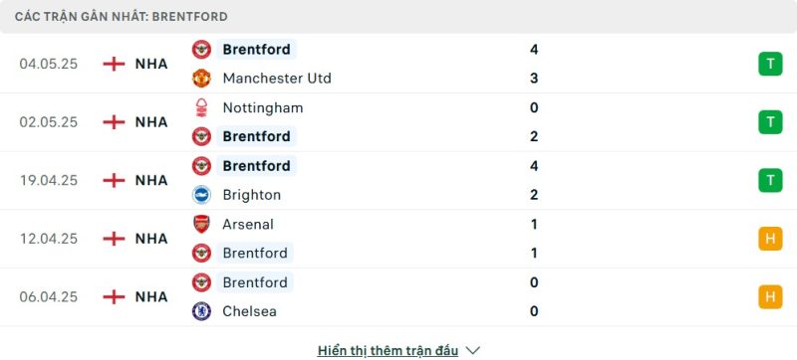Viewport: 797px width, 360px height.
Task: Click the Nottingham Forest club crest
Action: pos(201,107)
